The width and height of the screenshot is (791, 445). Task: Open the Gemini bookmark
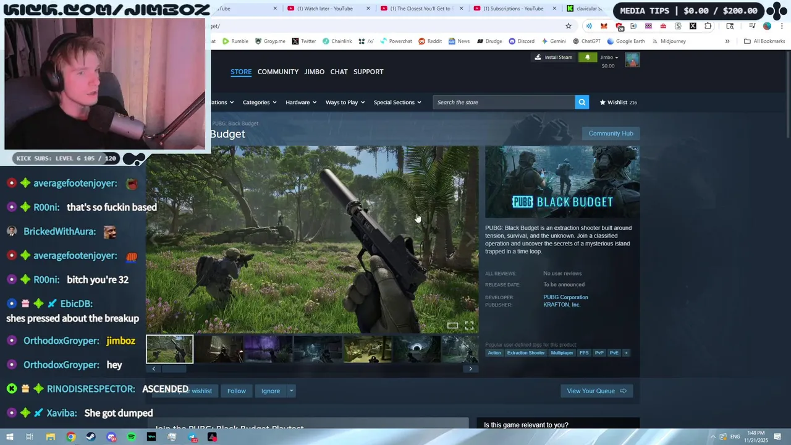pos(553,41)
